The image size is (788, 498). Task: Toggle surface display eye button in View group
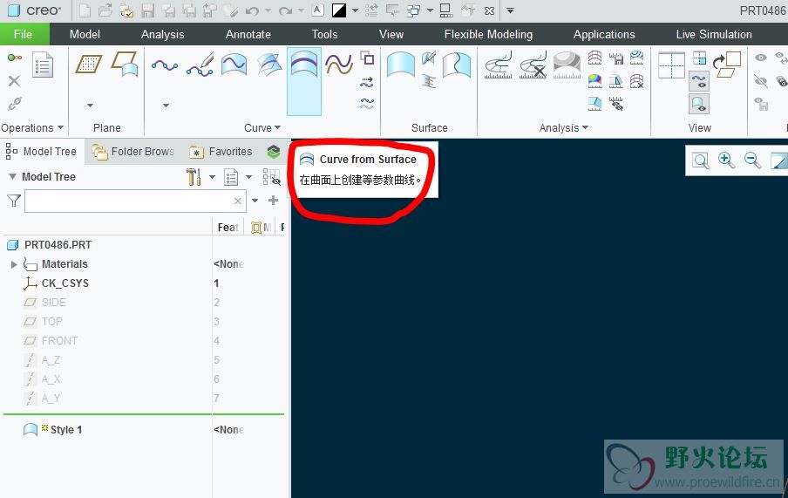point(699,104)
